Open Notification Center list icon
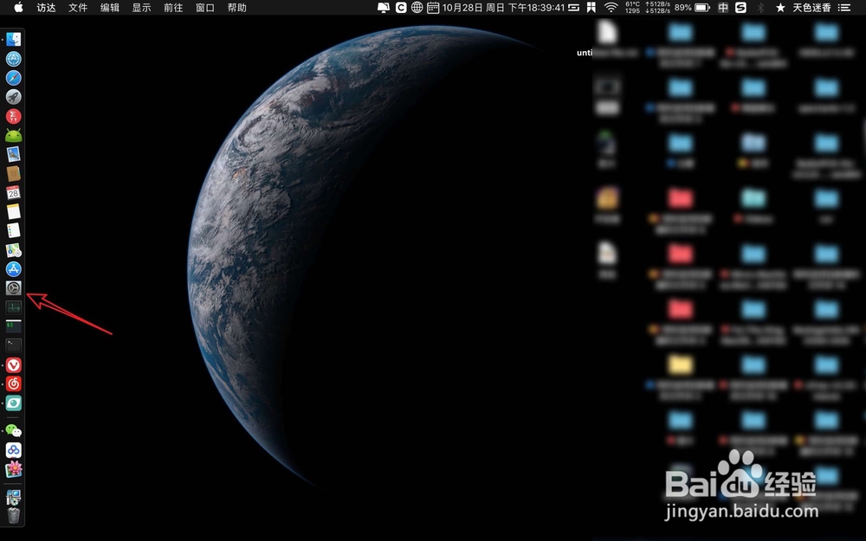The width and height of the screenshot is (866, 541). point(843,8)
